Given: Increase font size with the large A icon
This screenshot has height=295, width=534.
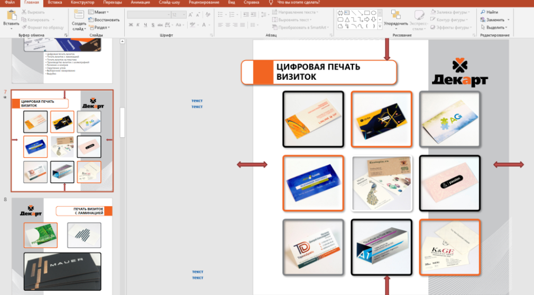Looking at the screenshot, I should 191,15.
